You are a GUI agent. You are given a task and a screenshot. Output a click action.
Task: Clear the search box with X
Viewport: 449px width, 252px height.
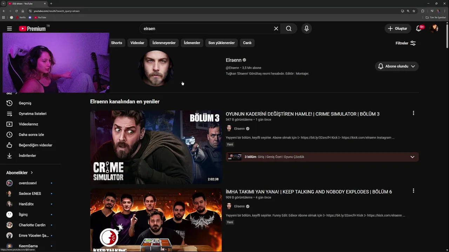pyautogui.click(x=276, y=29)
